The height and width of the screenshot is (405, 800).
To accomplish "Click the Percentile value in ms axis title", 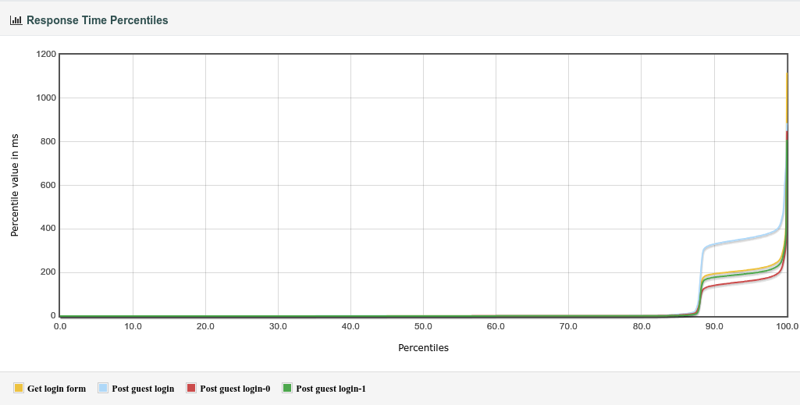I will (15, 185).
